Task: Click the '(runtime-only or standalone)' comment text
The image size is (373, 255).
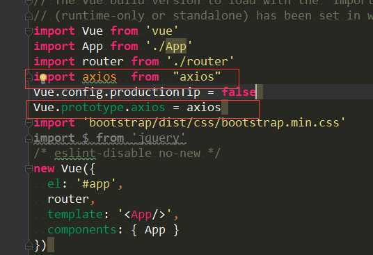Action: point(152,16)
